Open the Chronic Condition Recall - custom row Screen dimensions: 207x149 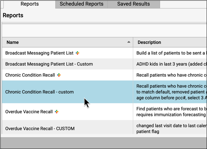click(x=39, y=92)
